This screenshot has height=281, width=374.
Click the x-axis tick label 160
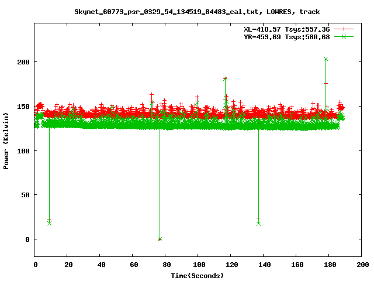coord(297,265)
